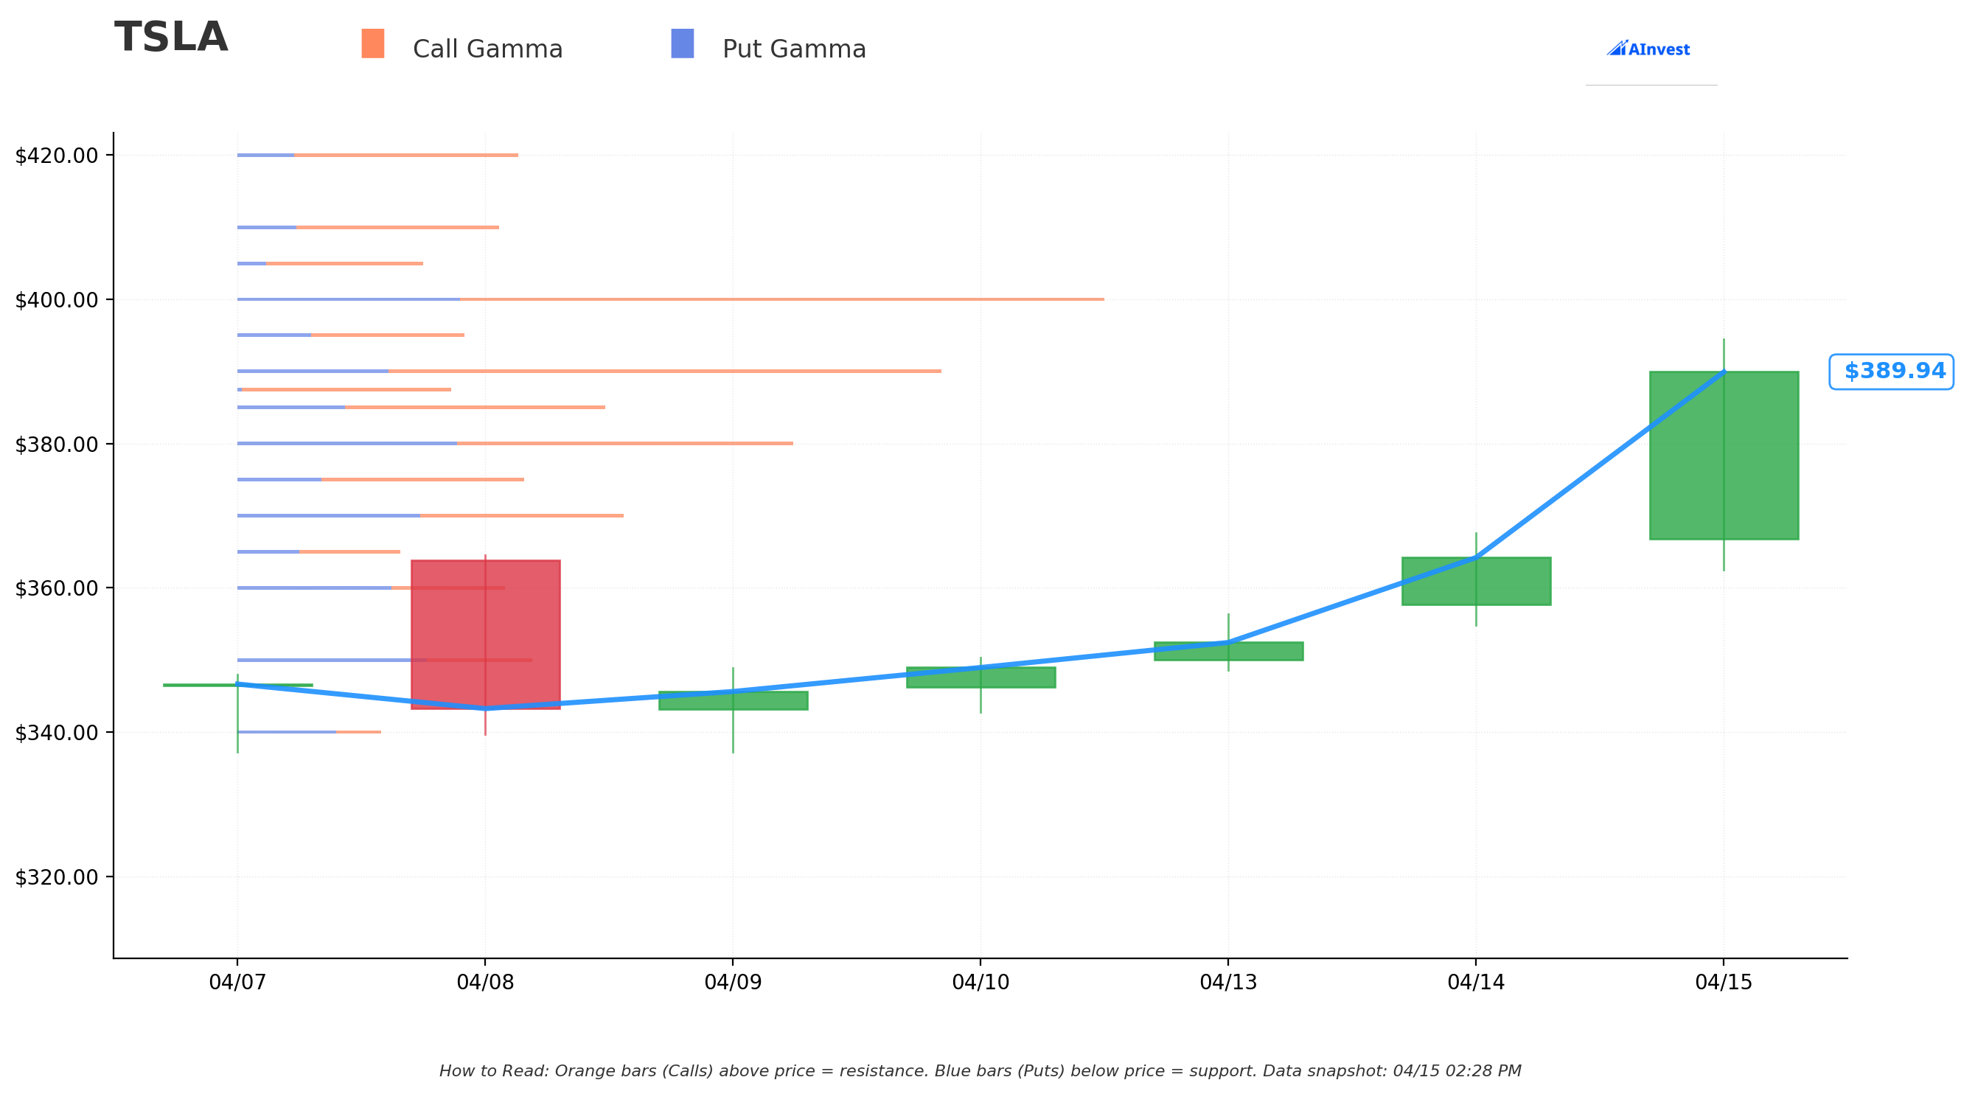Click the $389.94 current price label
This screenshot has height=1094, width=1961.
coord(1891,372)
